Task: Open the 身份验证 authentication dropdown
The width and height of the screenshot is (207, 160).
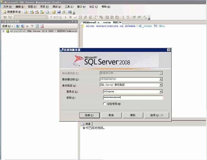Action: pyautogui.click(x=161, y=85)
